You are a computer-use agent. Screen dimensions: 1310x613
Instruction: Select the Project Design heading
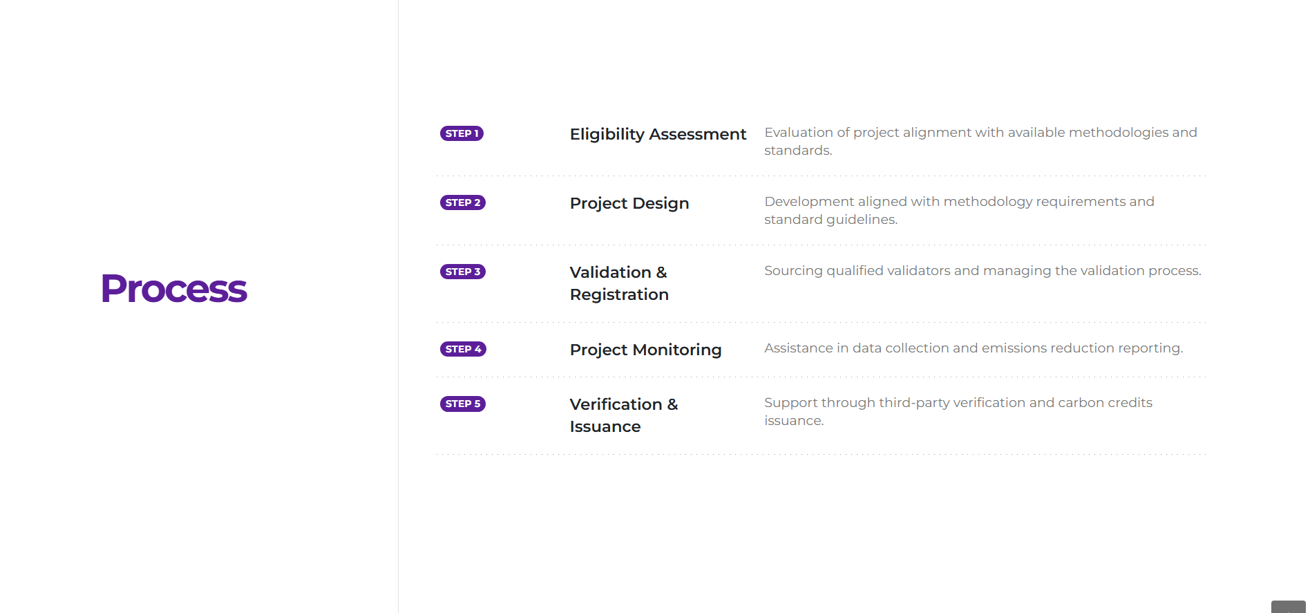pos(629,203)
